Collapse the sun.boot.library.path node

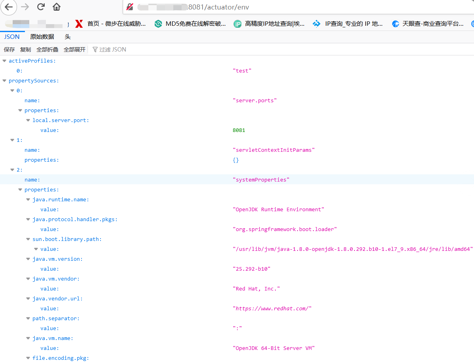[28, 239]
